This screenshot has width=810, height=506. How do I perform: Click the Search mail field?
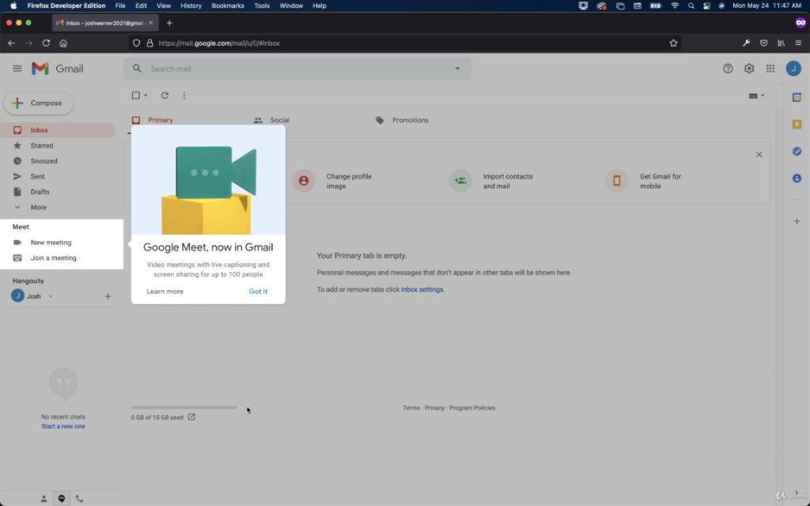pos(297,69)
